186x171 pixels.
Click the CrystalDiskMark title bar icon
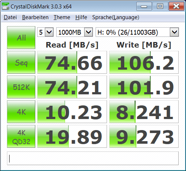[6, 6]
